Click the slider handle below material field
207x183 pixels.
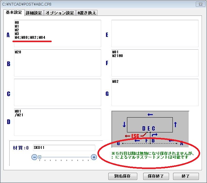click(40, 158)
